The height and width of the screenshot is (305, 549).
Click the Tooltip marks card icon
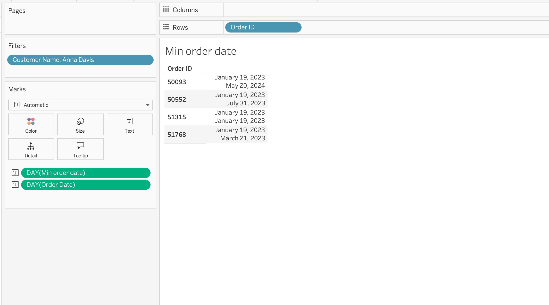click(80, 146)
